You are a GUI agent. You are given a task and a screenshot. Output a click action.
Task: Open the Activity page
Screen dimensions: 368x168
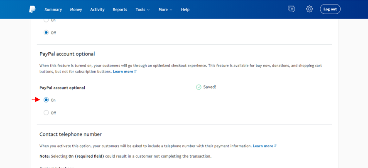pos(97,10)
